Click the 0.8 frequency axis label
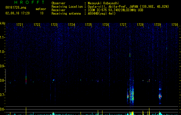181x115 pixels. click(x=2, y=80)
